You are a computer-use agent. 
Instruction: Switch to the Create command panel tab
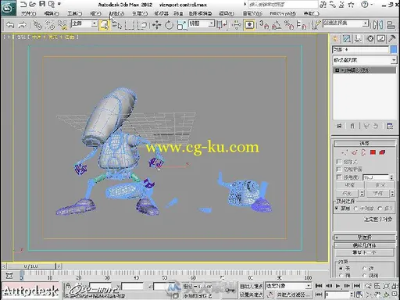(x=335, y=39)
